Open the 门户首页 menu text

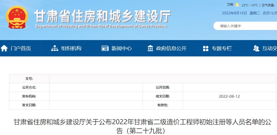click(21, 48)
